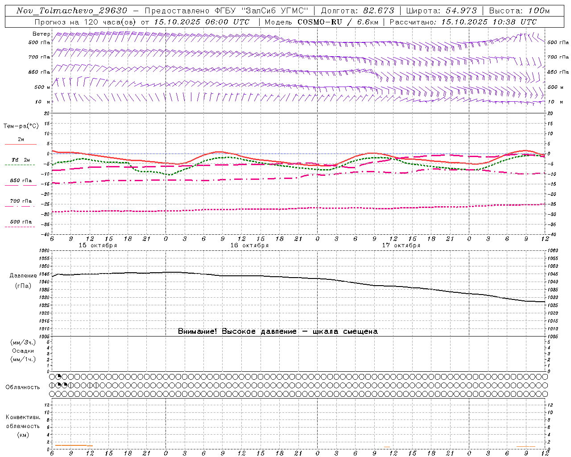Click the 'Тем-ра(°C)' temperature axis label
This screenshot has height=457, width=571.
[x=21, y=126]
